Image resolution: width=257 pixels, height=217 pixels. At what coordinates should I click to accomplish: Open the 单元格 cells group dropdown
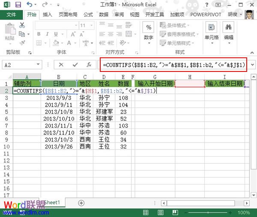212,33
